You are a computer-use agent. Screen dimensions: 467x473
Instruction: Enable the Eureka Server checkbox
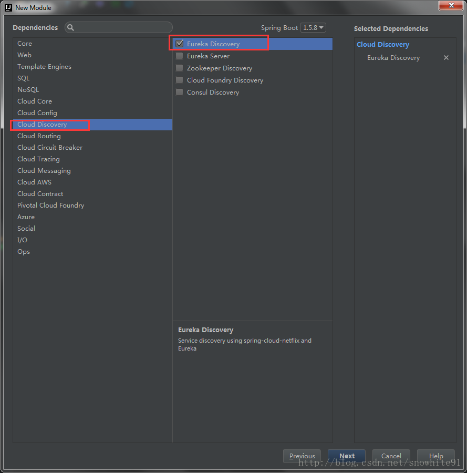point(179,56)
